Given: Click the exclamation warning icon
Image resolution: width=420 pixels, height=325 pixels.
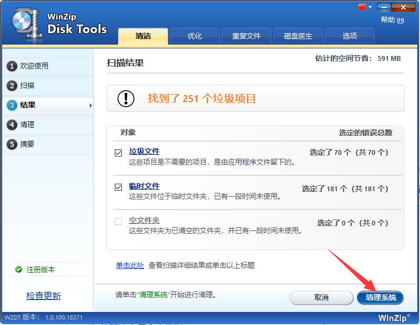Looking at the screenshot, I should pyautogui.click(x=126, y=98).
